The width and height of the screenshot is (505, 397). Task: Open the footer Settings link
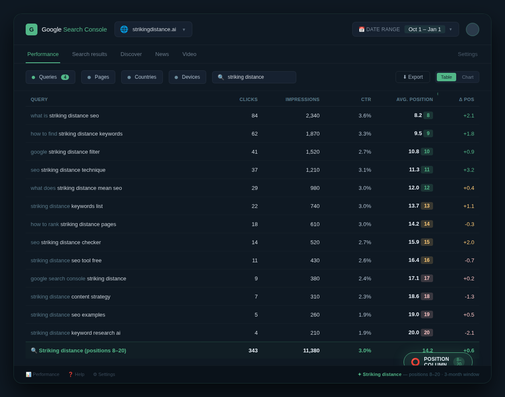pos(104,374)
